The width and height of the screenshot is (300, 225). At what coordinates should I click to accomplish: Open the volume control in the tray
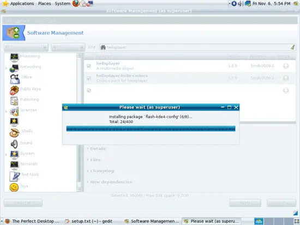coord(241,3)
